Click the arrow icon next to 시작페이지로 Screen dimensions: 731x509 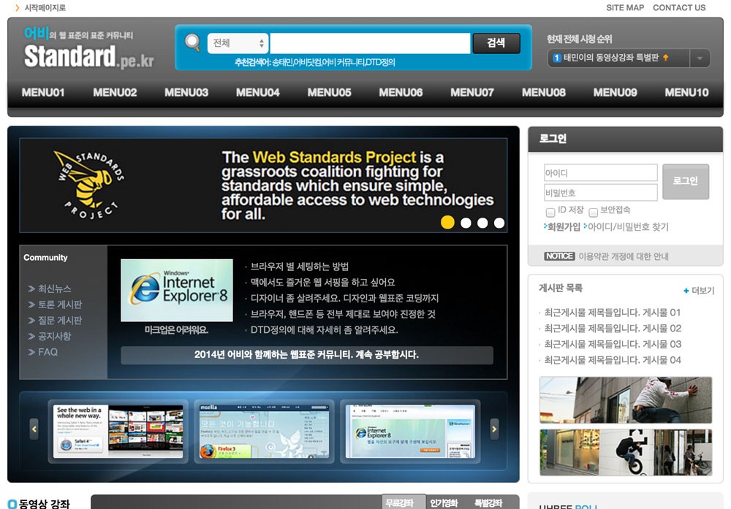point(18,8)
